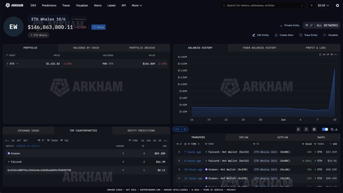This screenshot has height=193, width=343.
Task: Open the ASSET filter in portfolio
Action: pos(11,55)
